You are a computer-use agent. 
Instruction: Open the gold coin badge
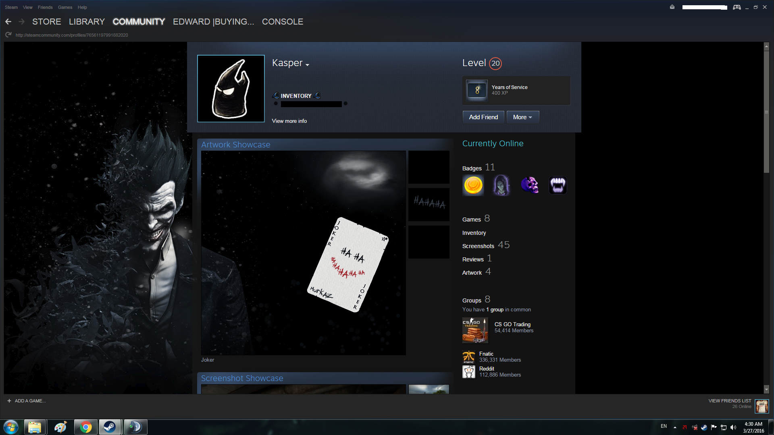coord(473,186)
